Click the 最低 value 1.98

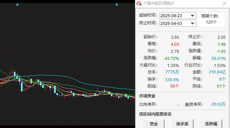(221, 44)
